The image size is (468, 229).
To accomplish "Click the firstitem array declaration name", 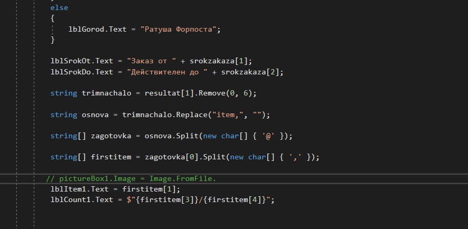I will pos(111,157).
